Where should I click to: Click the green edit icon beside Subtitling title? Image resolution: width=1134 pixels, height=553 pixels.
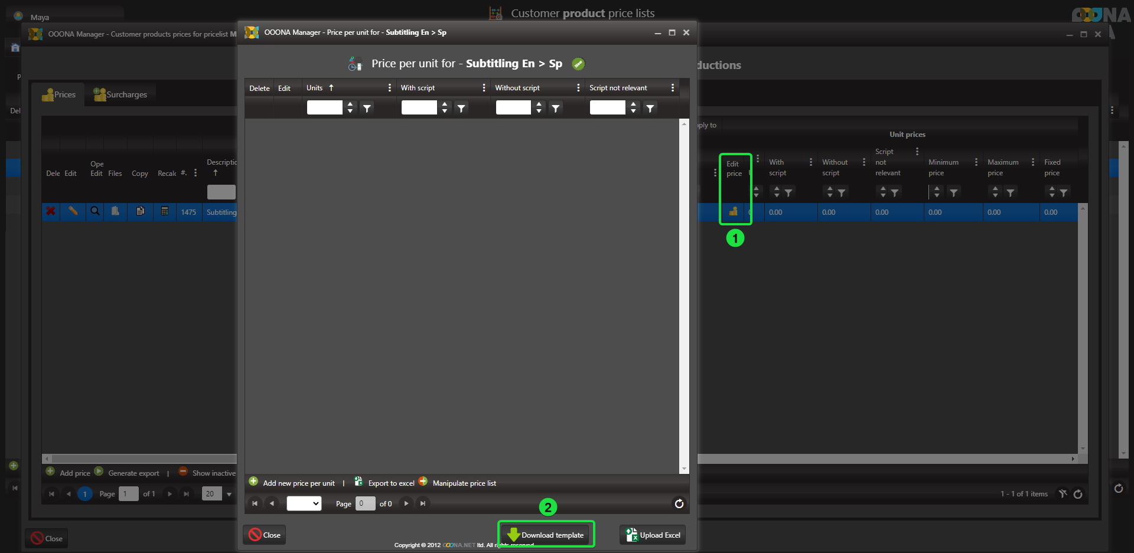(x=578, y=64)
